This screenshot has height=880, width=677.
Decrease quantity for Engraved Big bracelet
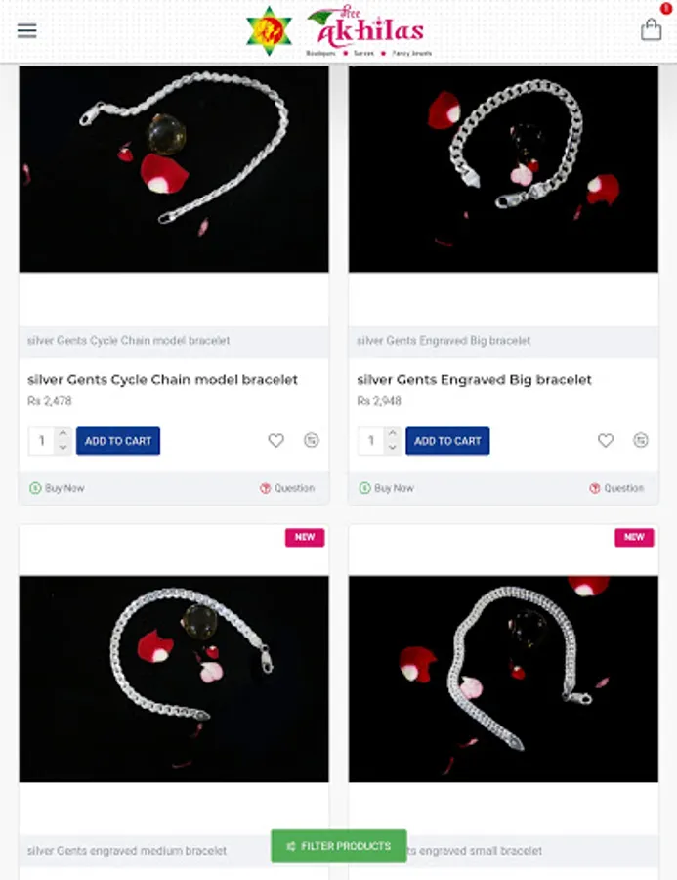pyautogui.click(x=393, y=447)
